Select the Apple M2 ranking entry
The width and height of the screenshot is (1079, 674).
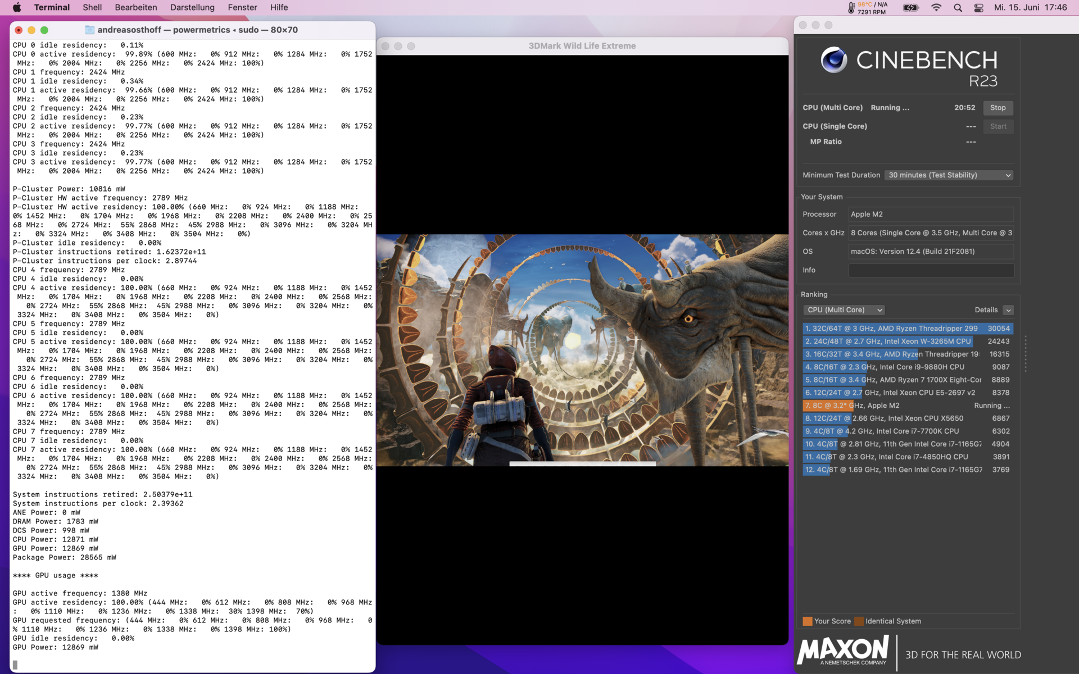(x=907, y=406)
